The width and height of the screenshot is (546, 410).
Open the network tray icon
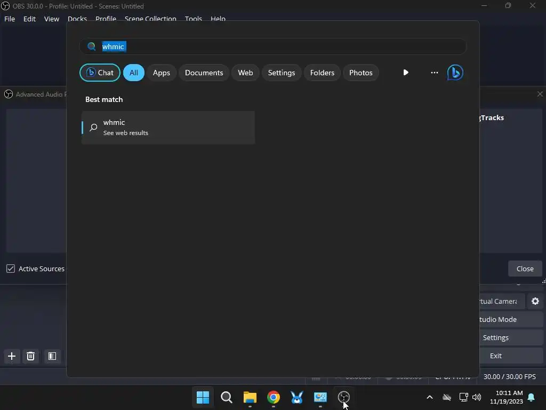coord(463,397)
